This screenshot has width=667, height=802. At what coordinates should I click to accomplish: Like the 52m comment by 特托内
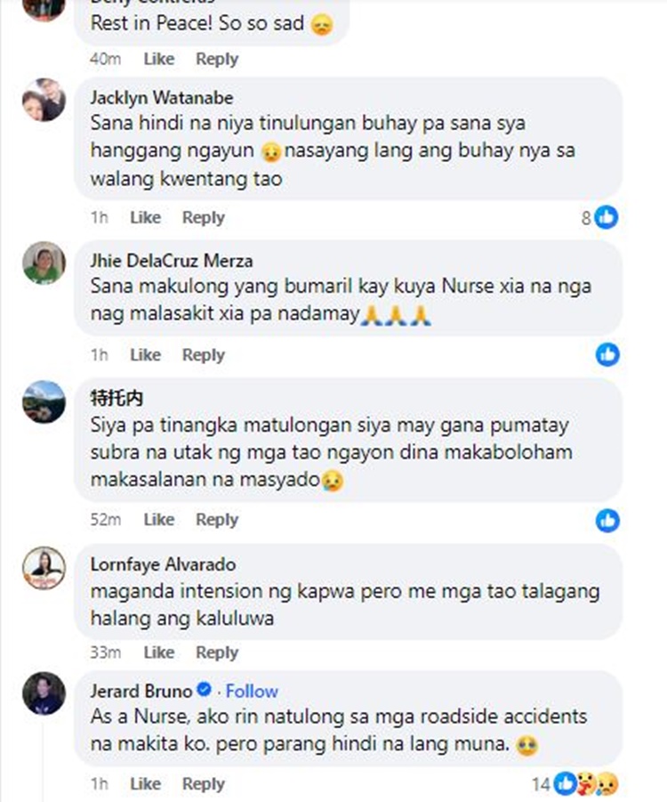(159, 520)
